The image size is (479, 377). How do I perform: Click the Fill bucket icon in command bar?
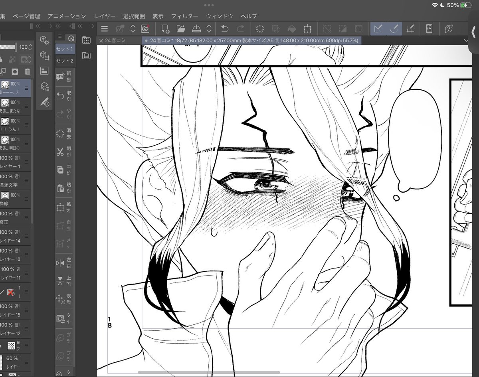pyautogui.click(x=292, y=29)
